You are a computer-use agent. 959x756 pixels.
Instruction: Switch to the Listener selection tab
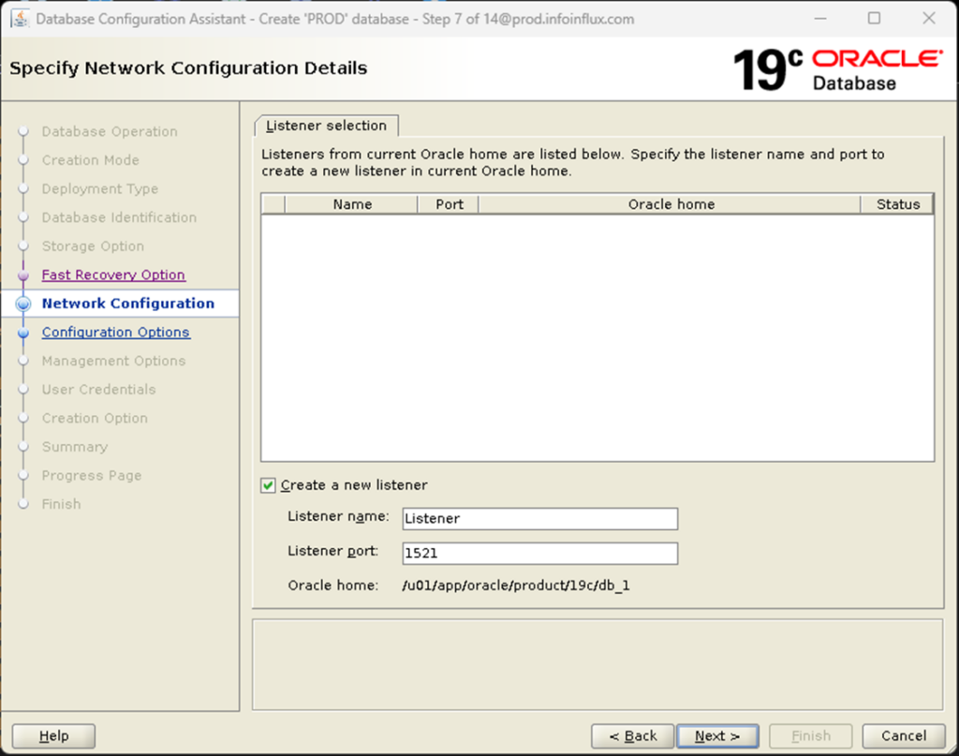(x=325, y=125)
